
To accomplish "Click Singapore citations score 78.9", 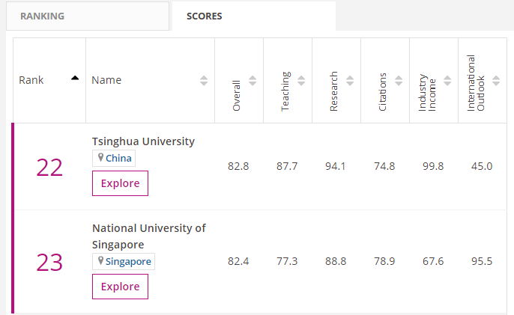I will coord(384,261).
